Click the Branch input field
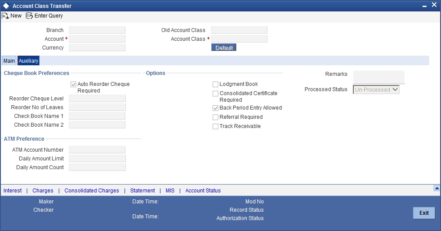This screenshot has width=441, height=231. 97,30
